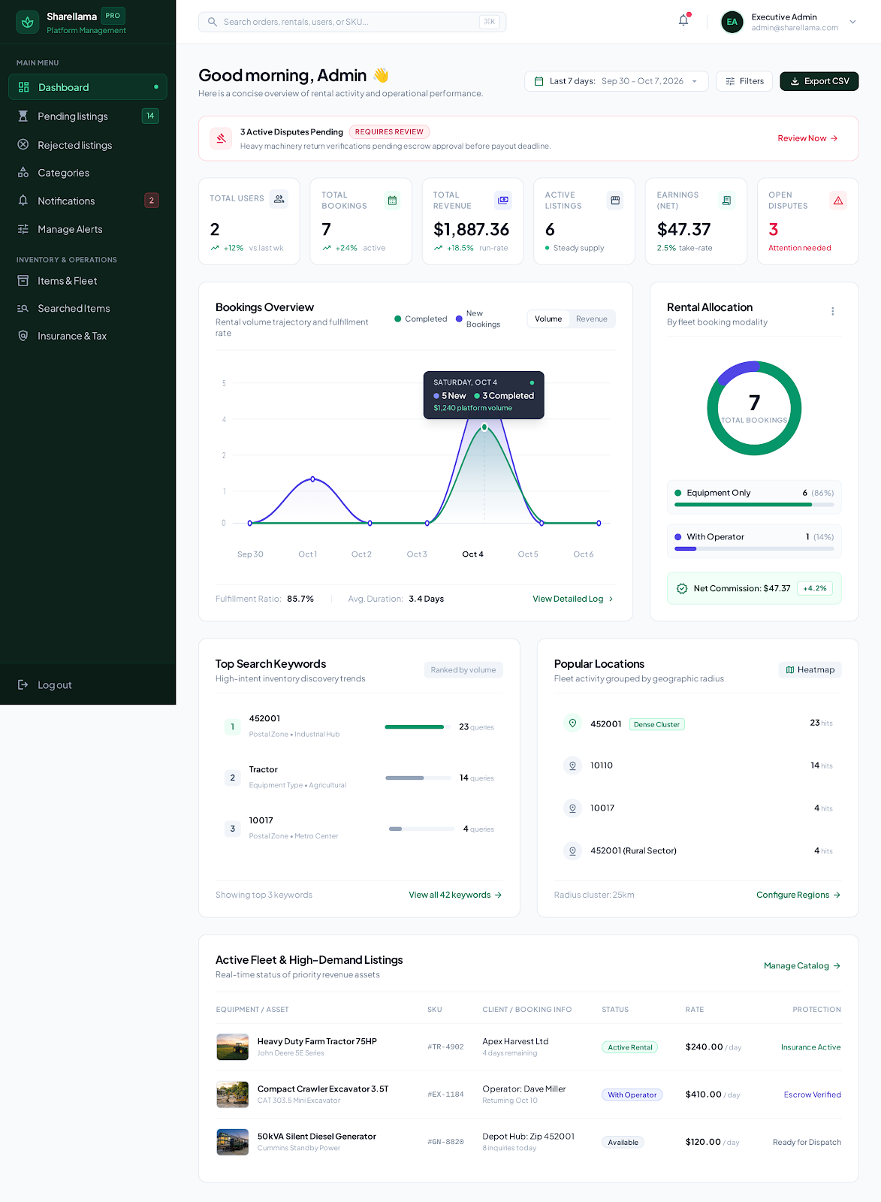Viewport: 881px width, 1202px height.
Task: Open the Ranked by volume selector
Action: point(463,670)
